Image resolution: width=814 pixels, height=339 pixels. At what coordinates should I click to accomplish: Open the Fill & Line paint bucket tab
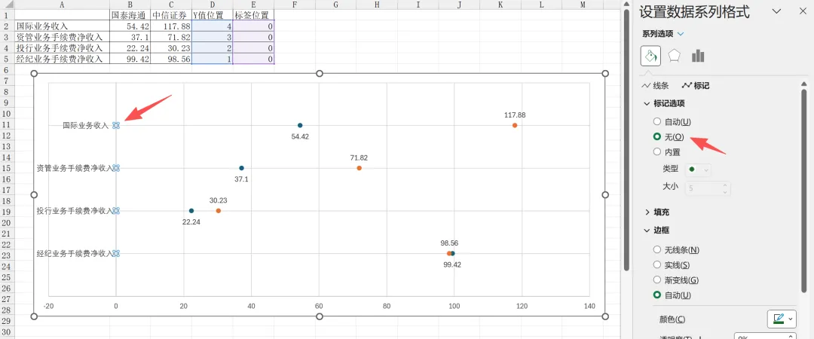pos(651,56)
